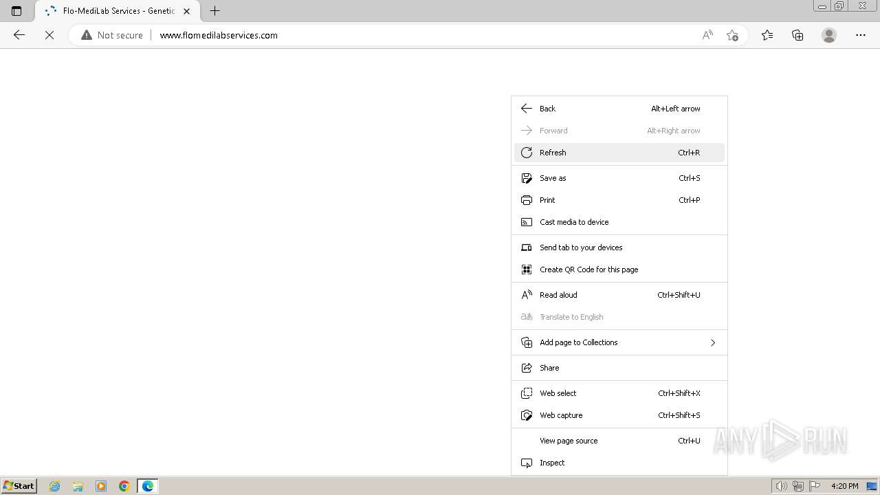This screenshot has height=495, width=880.
Task: Click the Web capture camera icon
Action: (527, 415)
